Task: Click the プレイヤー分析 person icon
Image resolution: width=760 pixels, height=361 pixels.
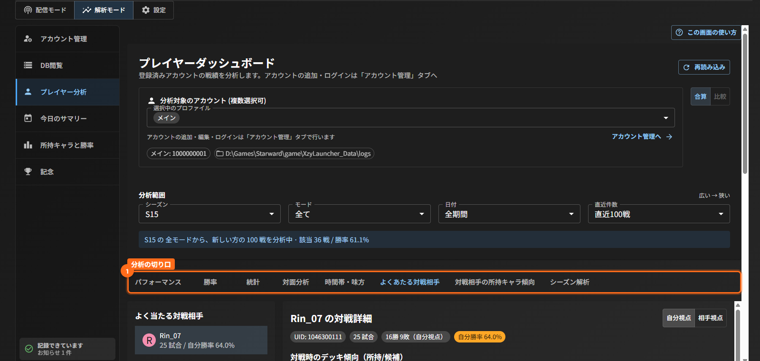Action: click(x=28, y=92)
